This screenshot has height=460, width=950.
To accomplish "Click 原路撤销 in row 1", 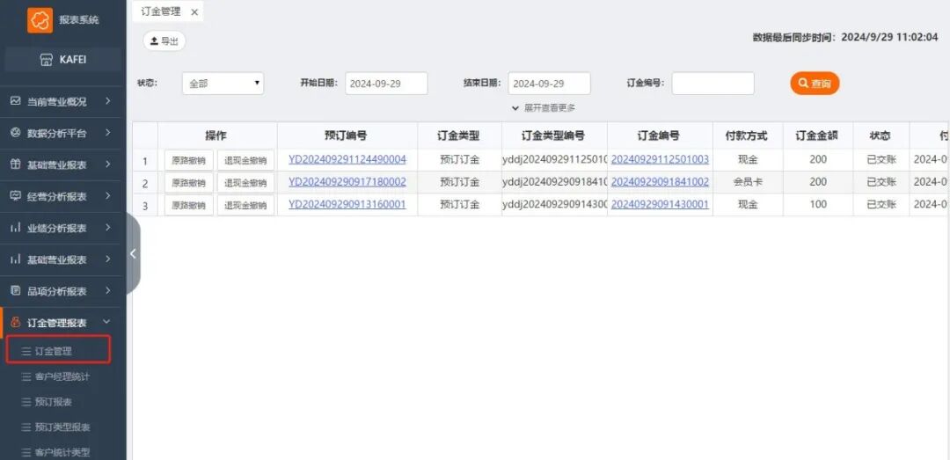I will 189,161.
